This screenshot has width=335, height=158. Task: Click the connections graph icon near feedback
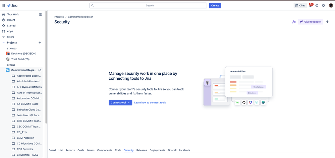coord(294,22)
